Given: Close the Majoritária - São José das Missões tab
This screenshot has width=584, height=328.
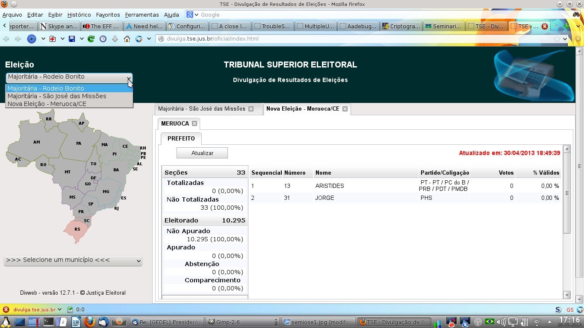Looking at the screenshot, I should click(251, 109).
